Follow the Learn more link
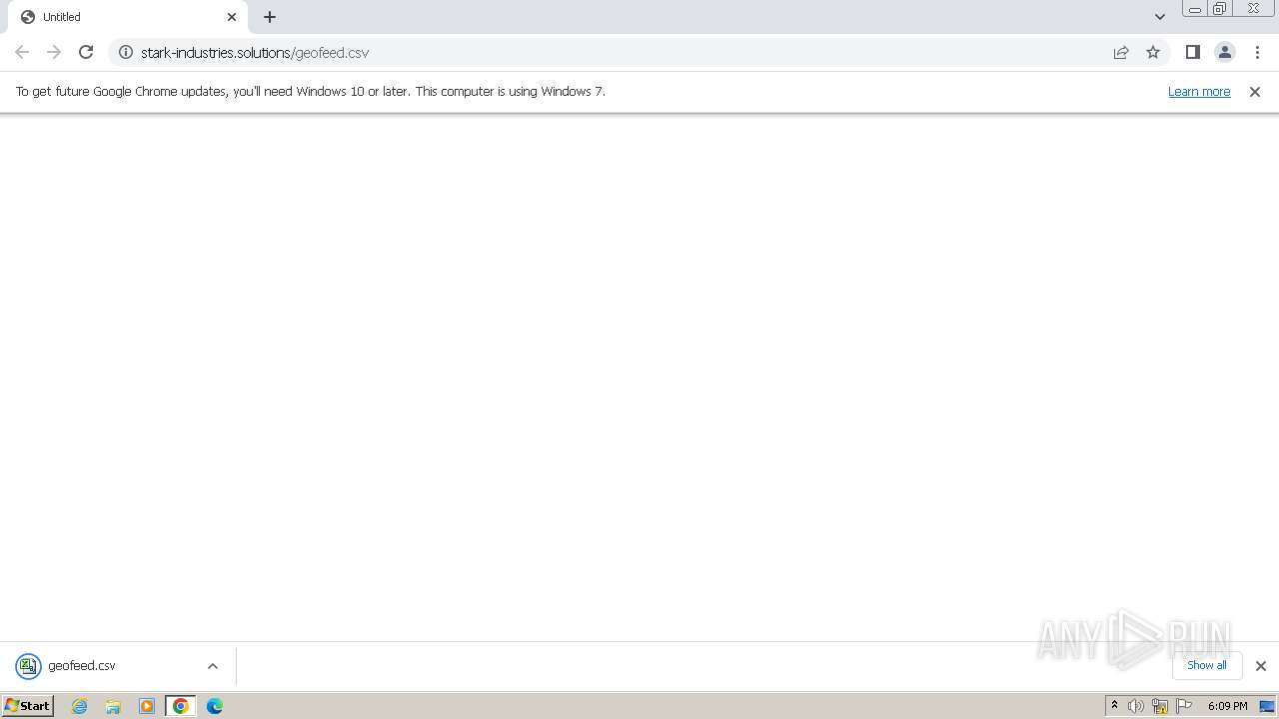Screen dimensions: 1279x719 click(1199, 91)
